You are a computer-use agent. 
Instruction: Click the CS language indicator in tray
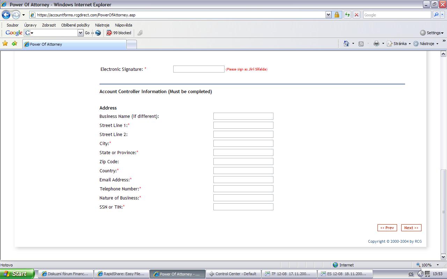click(411, 274)
